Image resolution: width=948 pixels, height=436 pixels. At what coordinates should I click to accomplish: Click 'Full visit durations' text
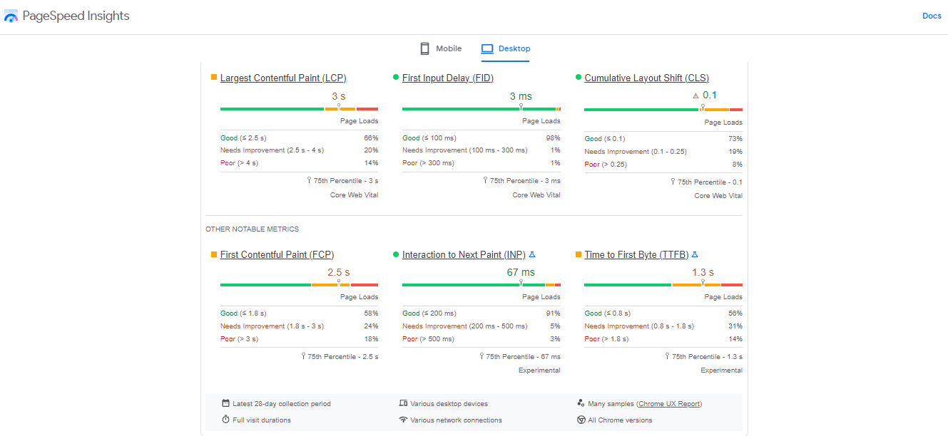(262, 420)
